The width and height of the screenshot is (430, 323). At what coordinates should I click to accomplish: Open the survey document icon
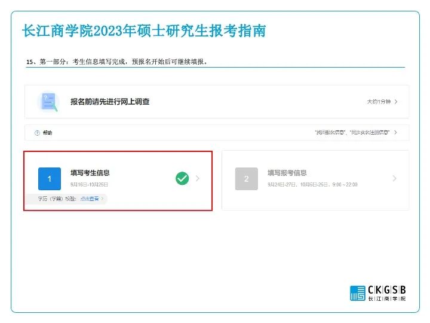pos(48,102)
